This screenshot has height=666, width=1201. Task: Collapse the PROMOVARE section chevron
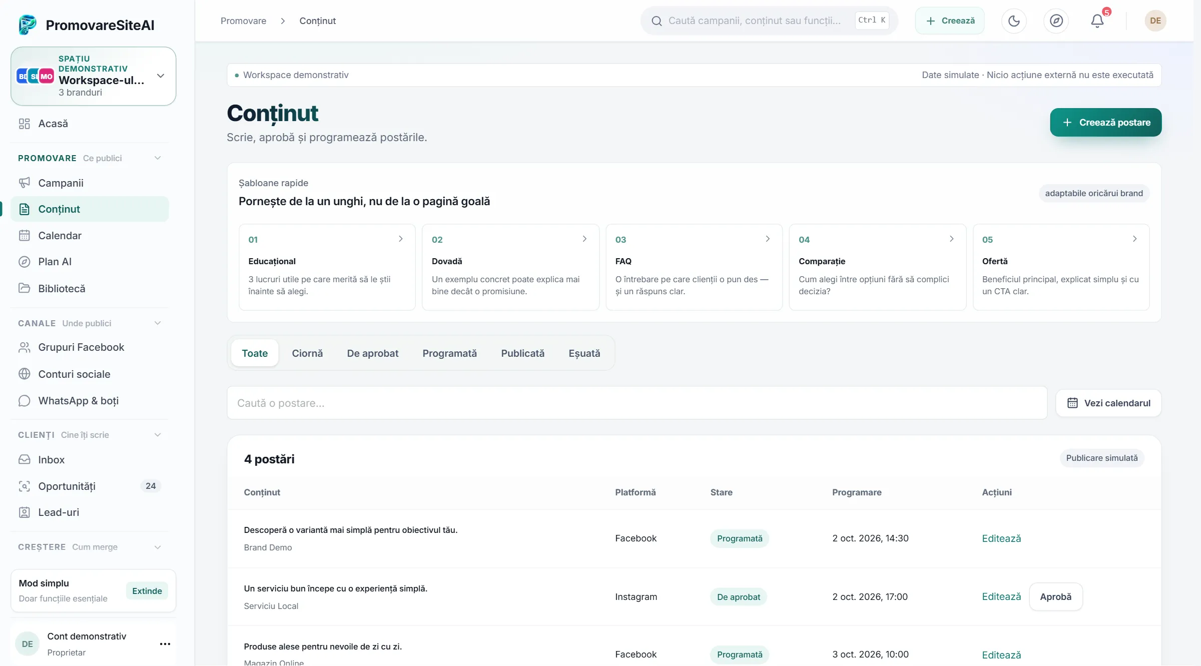click(158, 158)
